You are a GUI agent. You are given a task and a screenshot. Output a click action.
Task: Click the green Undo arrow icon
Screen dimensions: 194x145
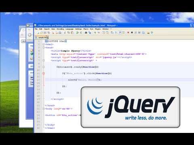(77, 33)
